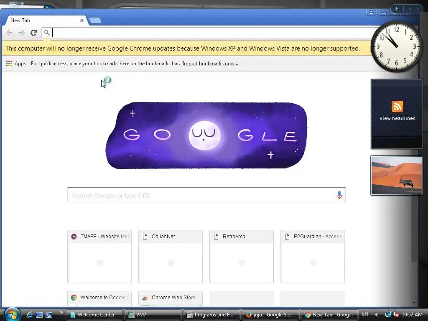Click the muted volume tray icon
Screen dimensions: 428x321
(x=395, y=314)
